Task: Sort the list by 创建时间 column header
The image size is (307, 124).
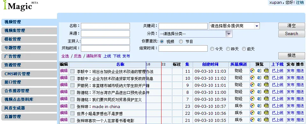Action: (x=210, y=64)
